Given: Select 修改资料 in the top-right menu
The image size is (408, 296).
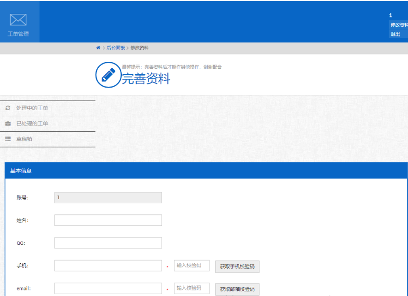Looking at the screenshot, I should (398, 25).
